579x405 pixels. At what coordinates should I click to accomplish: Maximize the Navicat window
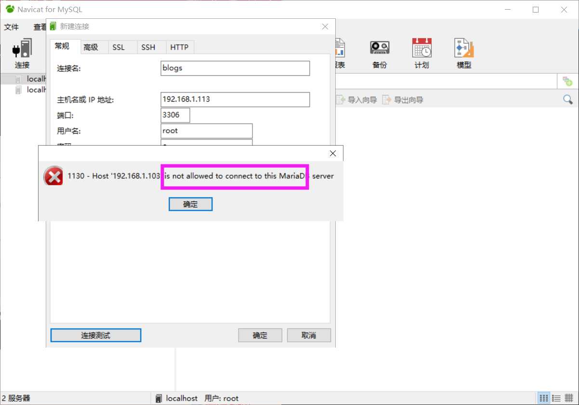pyautogui.click(x=535, y=10)
